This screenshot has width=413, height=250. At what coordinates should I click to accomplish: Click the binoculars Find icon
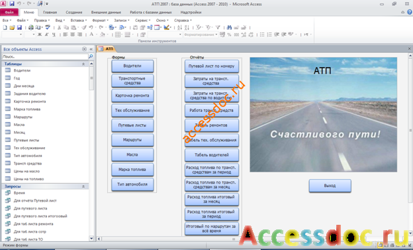(x=229, y=27)
